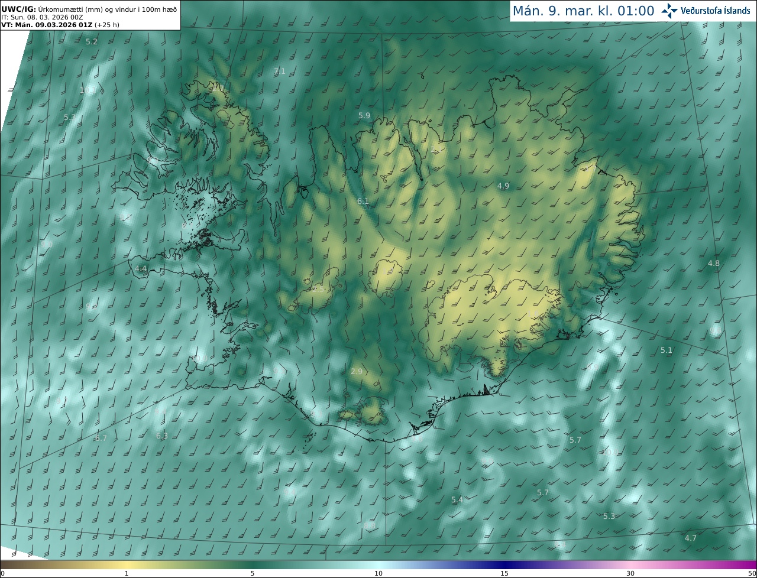Click the 5.4 value label

(457, 500)
